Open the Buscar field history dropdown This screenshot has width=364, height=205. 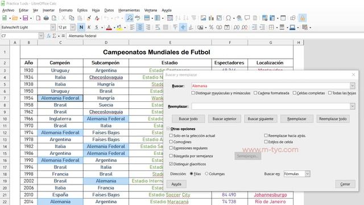point(353,86)
